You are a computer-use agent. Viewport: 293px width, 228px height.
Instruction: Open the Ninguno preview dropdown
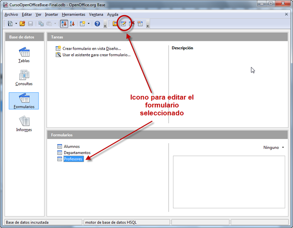[274, 148]
